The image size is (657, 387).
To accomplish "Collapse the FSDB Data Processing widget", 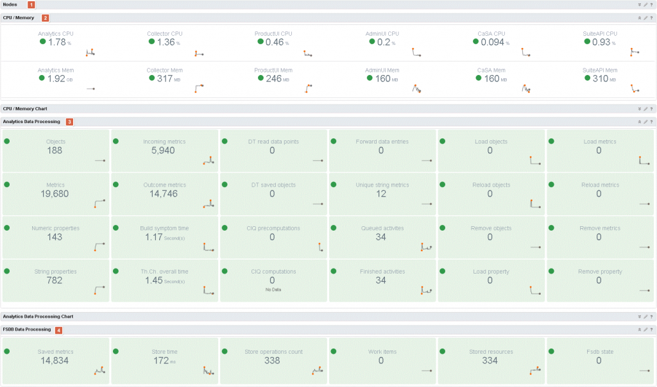I will tap(639, 329).
